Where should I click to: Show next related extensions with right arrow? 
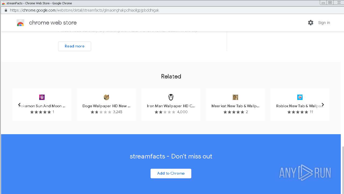[323, 105]
